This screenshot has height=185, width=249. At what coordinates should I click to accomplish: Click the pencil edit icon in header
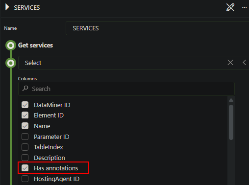point(230,7)
